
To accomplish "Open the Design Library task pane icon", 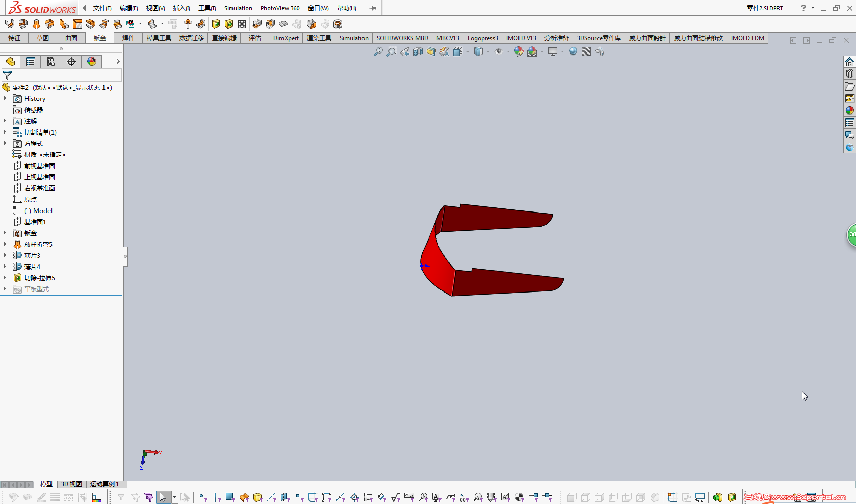I will tap(849, 74).
